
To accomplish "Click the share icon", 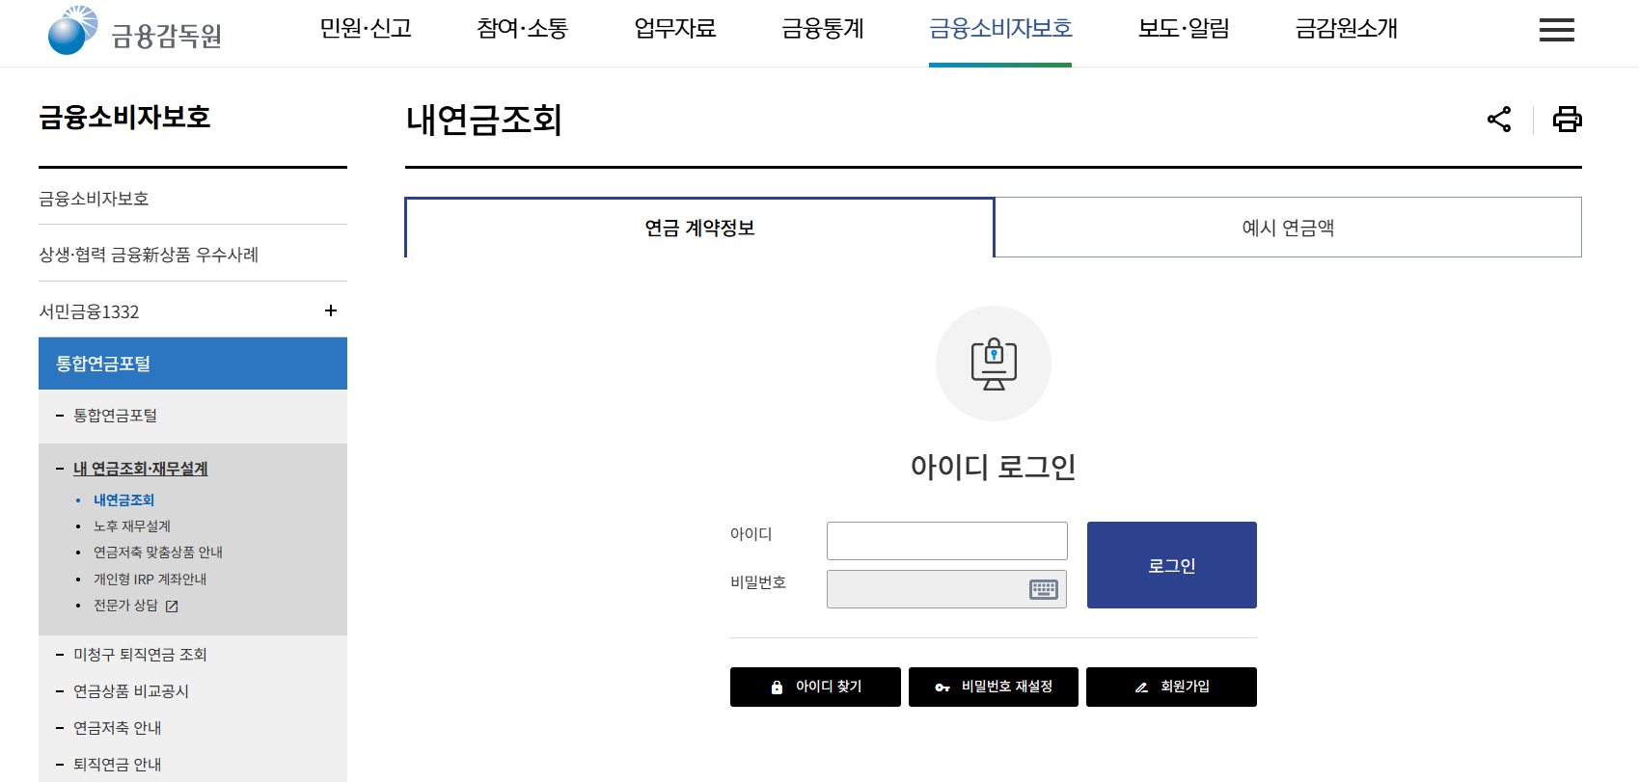I will click(1499, 120).
